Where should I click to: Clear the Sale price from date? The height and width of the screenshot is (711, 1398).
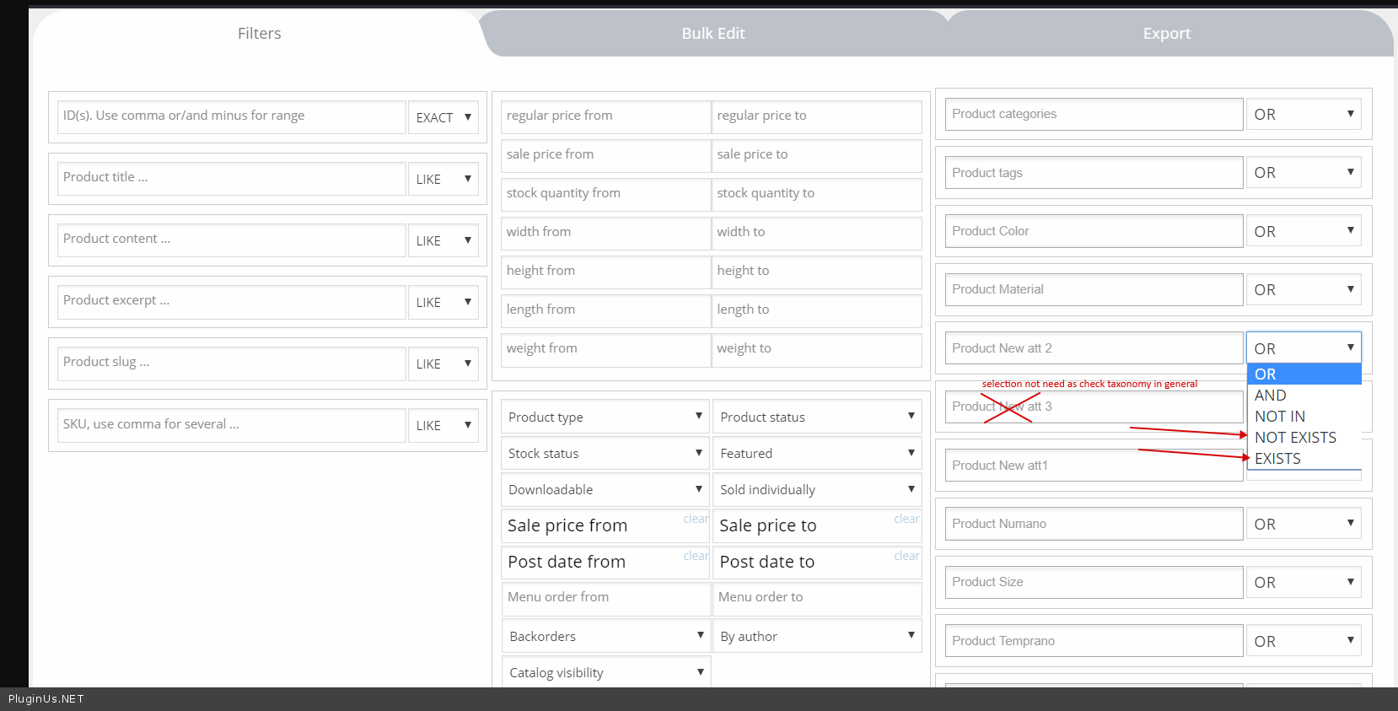pos(696,519)
